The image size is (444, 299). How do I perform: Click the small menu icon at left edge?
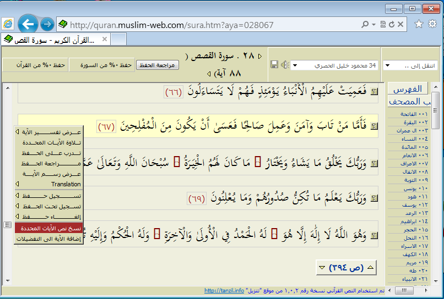(8, 225)
